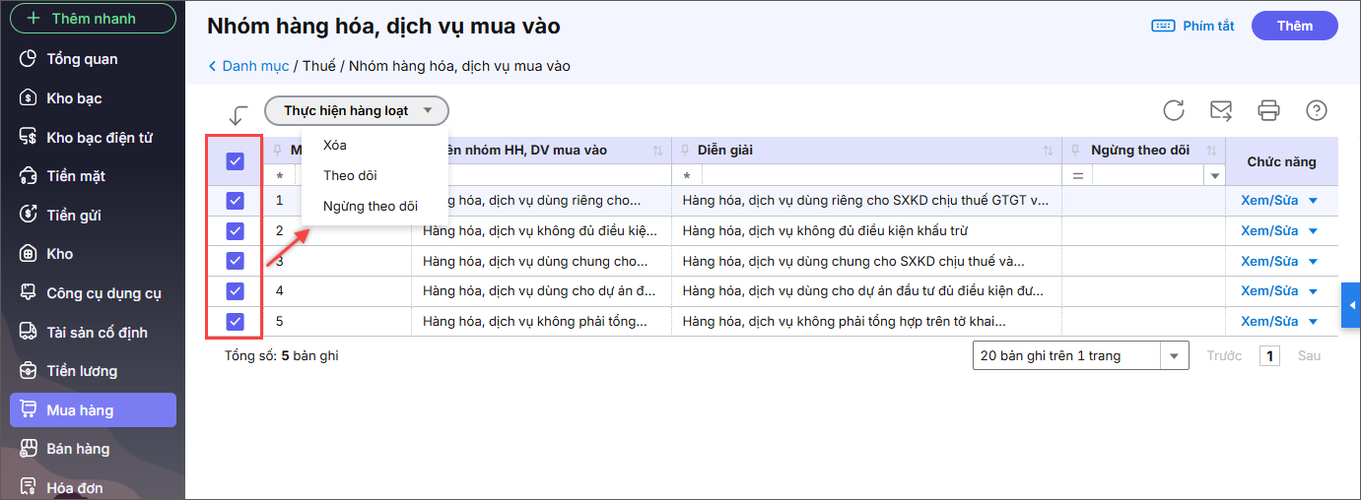1361x500 pixels.
Task: Expand the Thực hiện hàng loạt dropdown
Action: 357,110
